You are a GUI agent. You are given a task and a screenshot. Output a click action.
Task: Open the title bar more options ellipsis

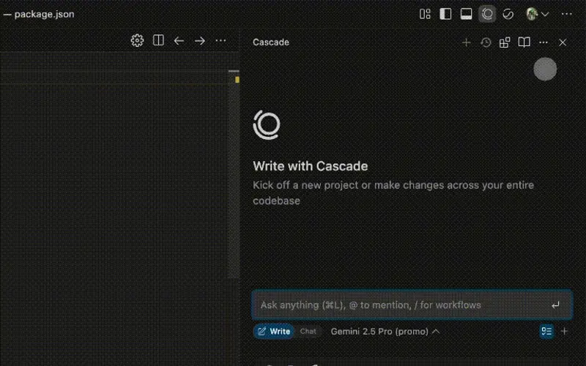tap(566, 14)
